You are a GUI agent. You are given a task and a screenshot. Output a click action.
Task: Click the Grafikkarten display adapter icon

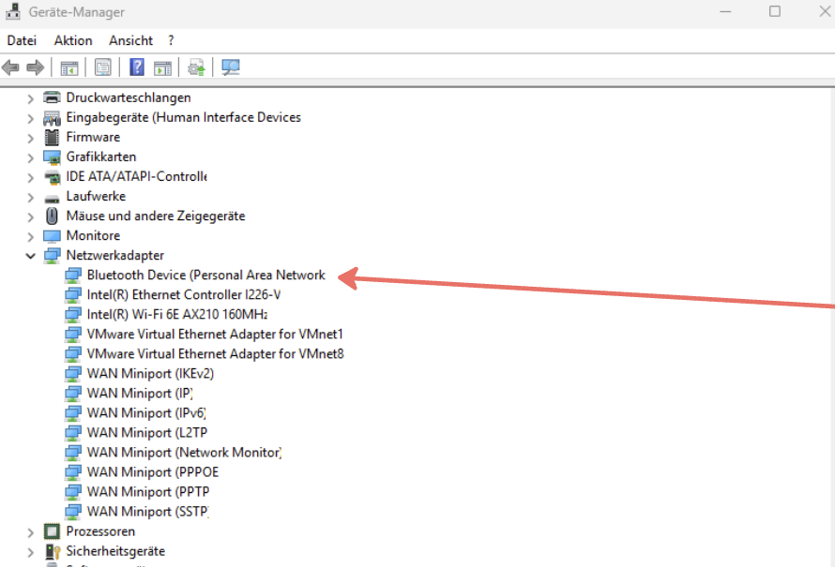tap(52, 157)
